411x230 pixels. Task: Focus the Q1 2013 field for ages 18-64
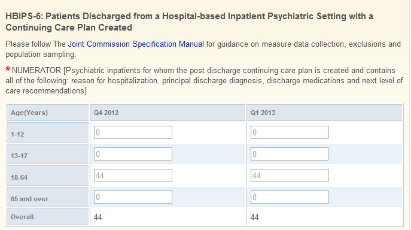(290, 175)
